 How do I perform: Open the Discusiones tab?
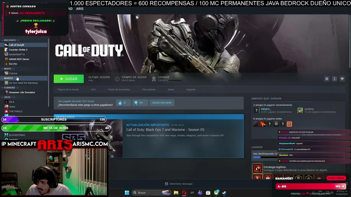click(149, 89)
